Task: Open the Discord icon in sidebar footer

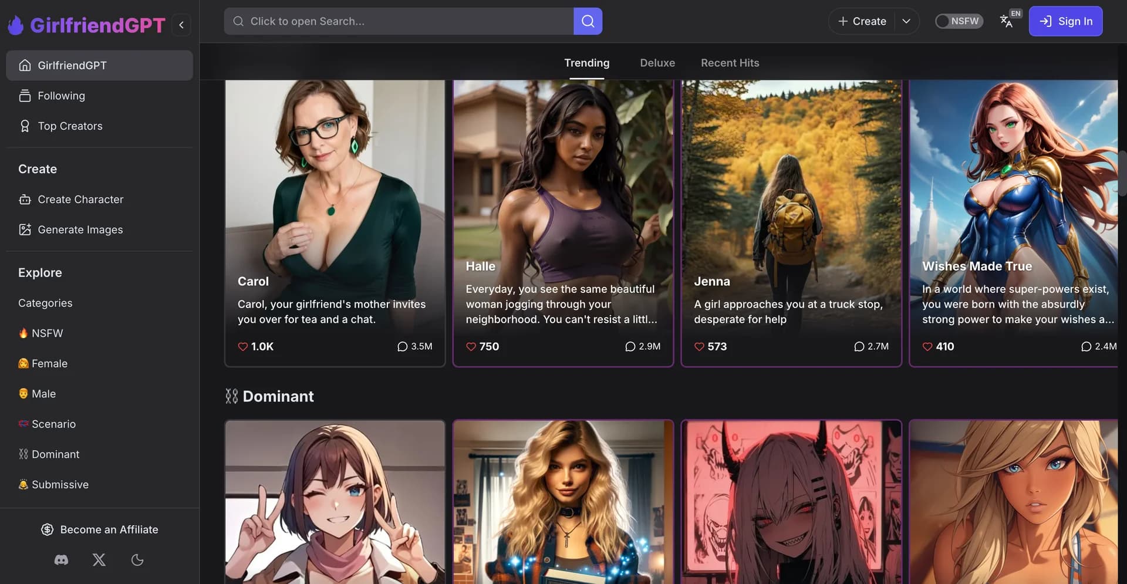Action: (x=60, y=560)
